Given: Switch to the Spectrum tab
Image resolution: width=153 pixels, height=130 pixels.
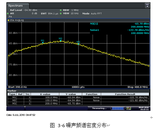Looking at the screenshot, I should tap(16, 6).
